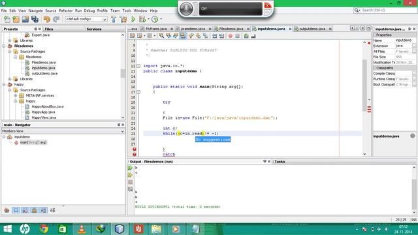Click the Save All toolbar icon

(x=35, y=19)
